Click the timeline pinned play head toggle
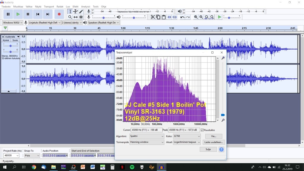Screen dimensions: 304x171 (x=5, y=28)
